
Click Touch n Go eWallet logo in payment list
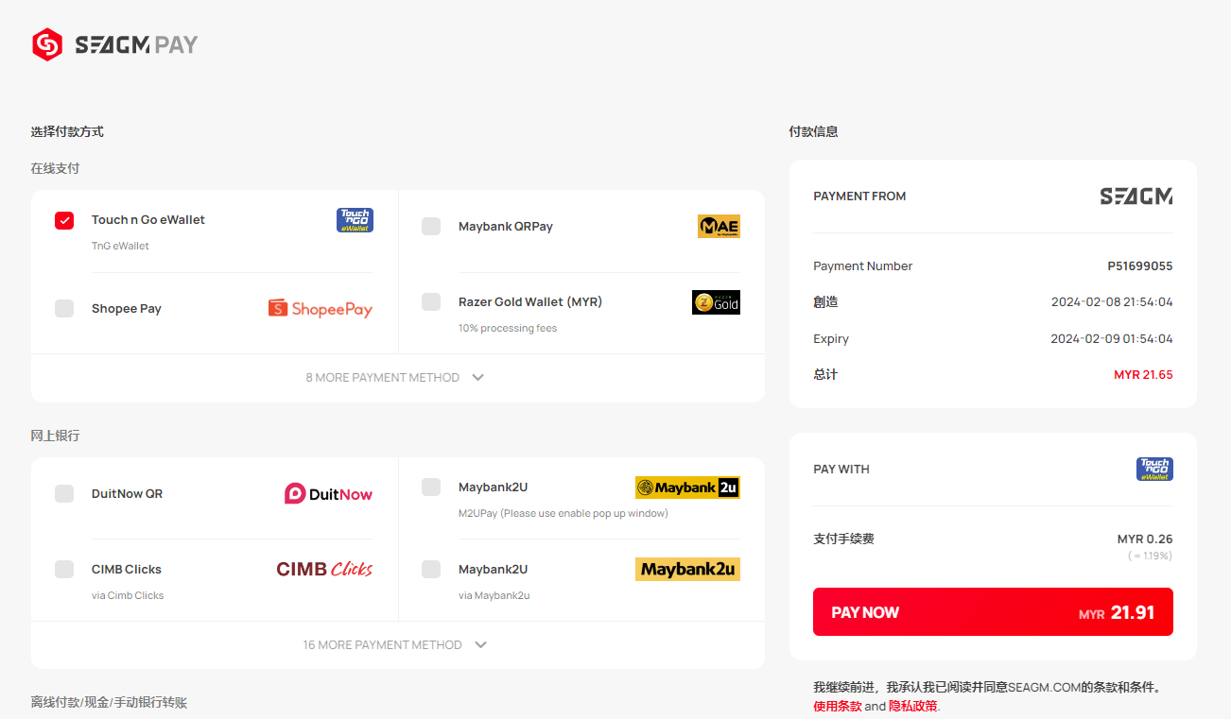[x=355, y=220]
